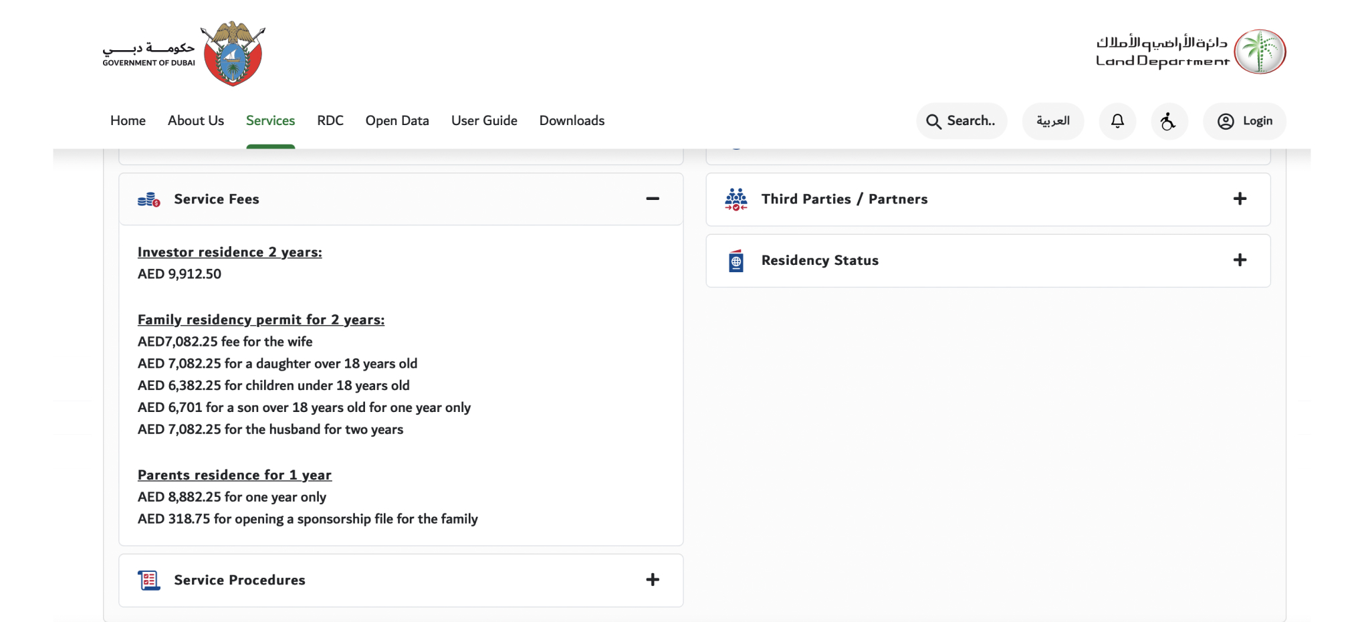Click the Service Procedures scroll icon
This screenshot has width=1364, height=622.
click(x=148, y=580)
